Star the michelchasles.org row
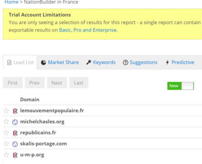Viewport: 202px width, 164px height. (6, 122)
